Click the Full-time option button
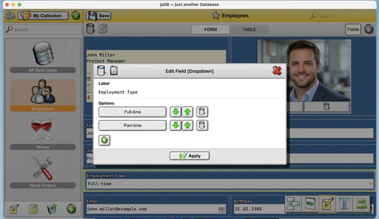The image size is (379, 219). [x=132, y=112]
